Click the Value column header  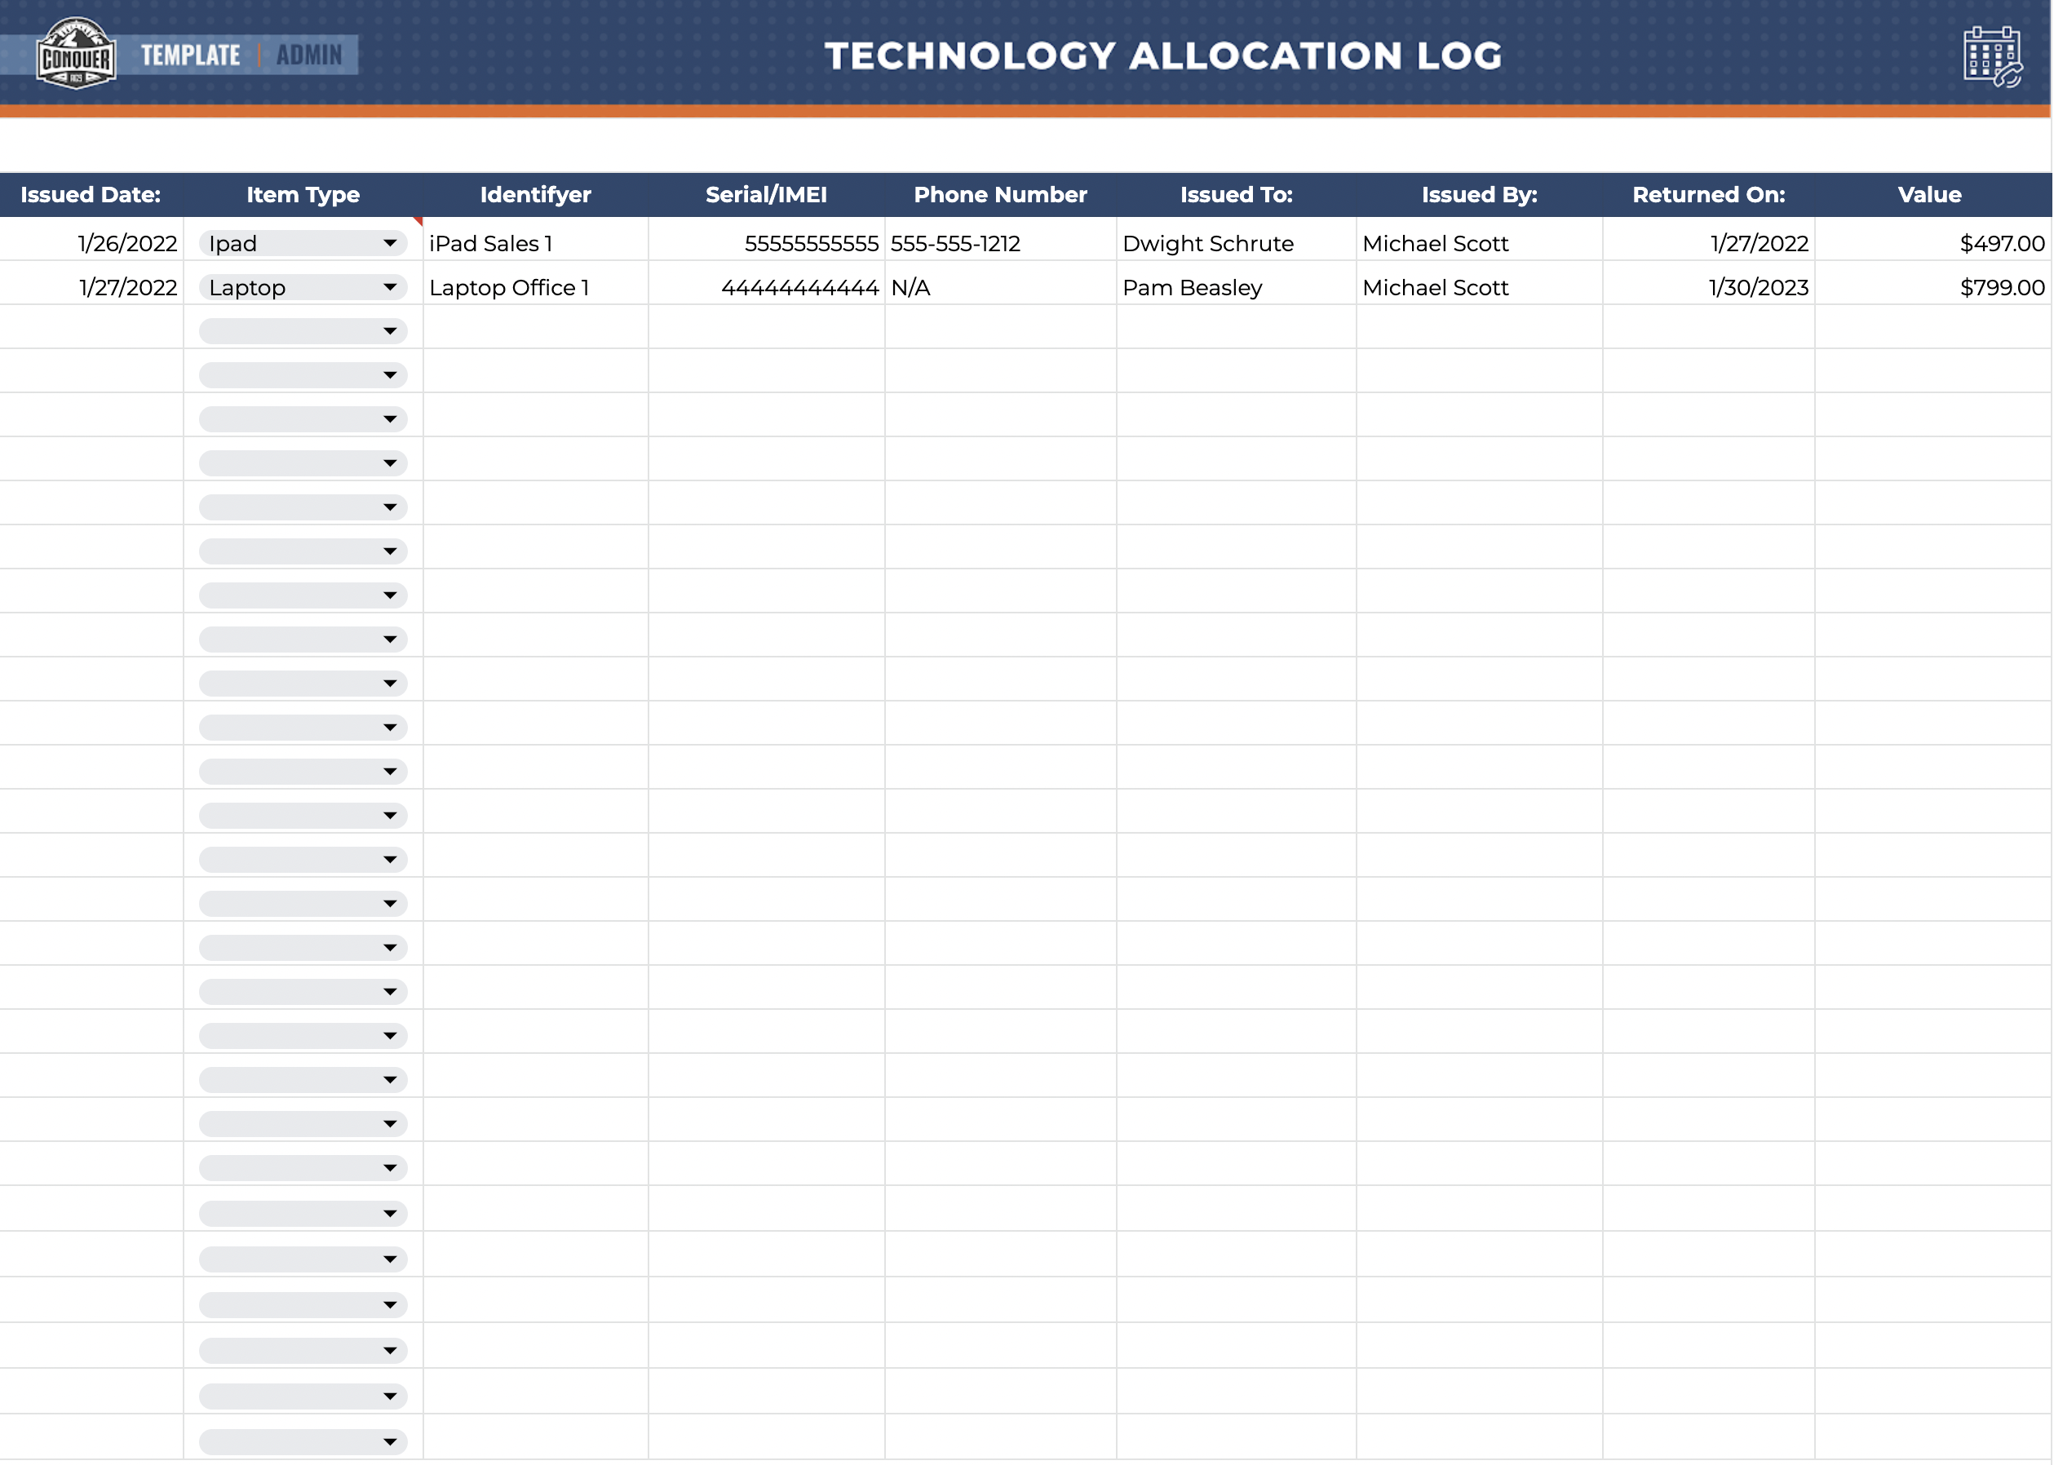click(1929, 195)
